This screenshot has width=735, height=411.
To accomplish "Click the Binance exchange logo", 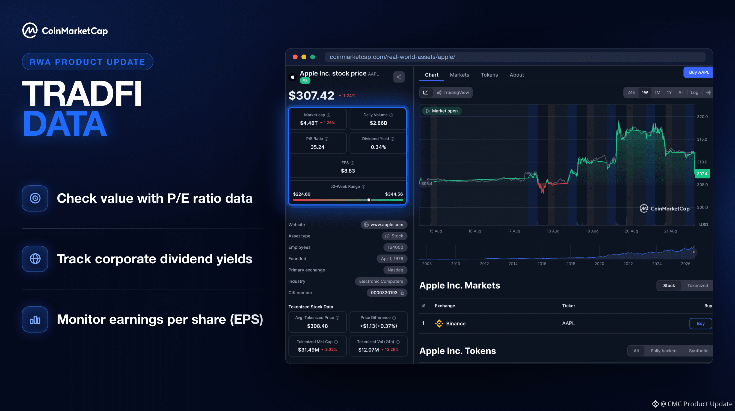I will coord(439,324).
